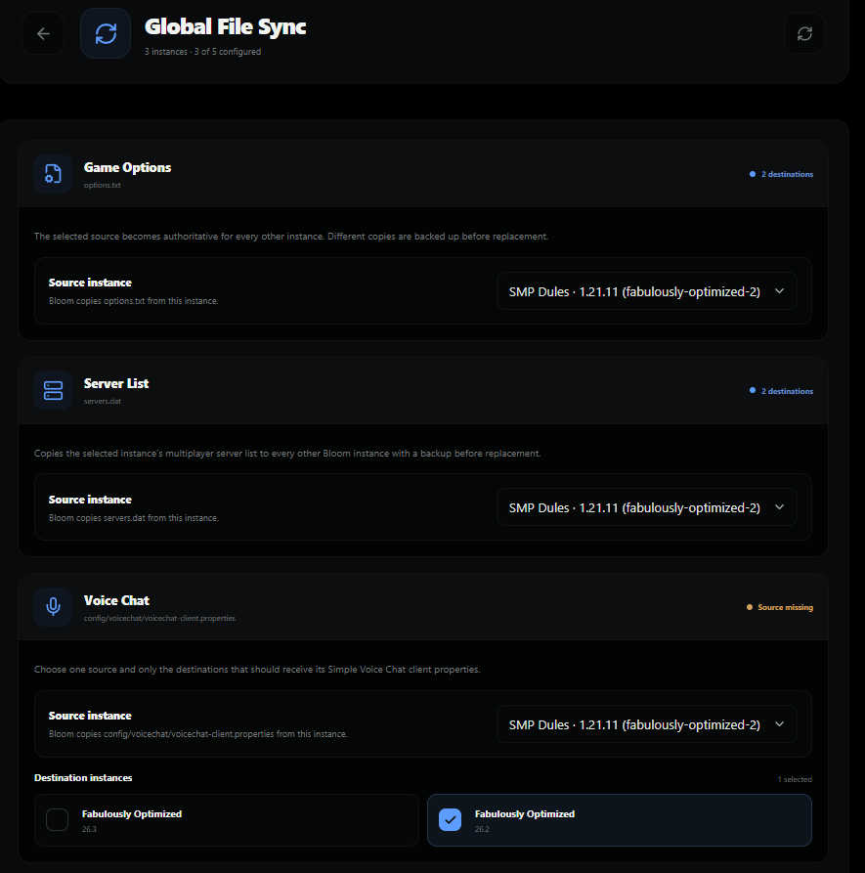Viewport: 865px width, 873px height.
Task: Click the 26.3 version label
Action: pos(89,829)
